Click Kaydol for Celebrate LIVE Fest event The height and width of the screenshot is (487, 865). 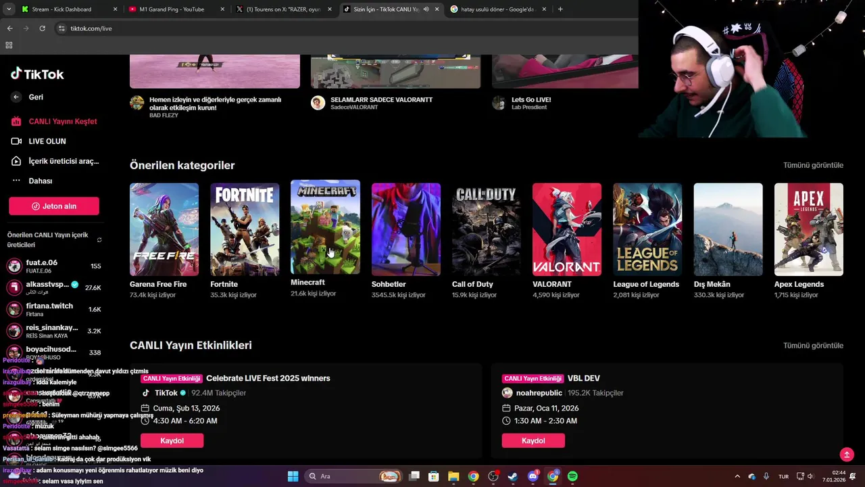(172, 440)
